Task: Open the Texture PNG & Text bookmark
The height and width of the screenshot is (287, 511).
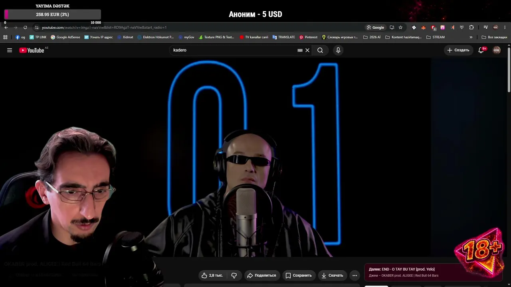Action: pos(216,37)
